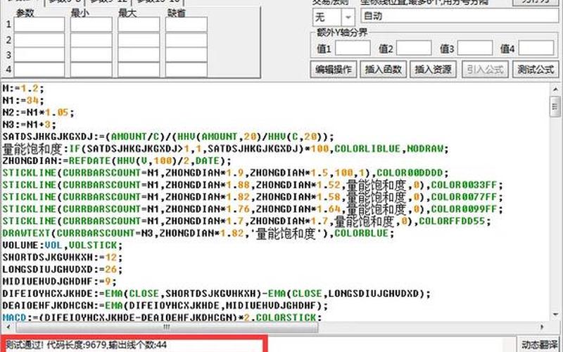Click the 值1 input field
This screenshot has height=352, width=563.
(353, 49)
